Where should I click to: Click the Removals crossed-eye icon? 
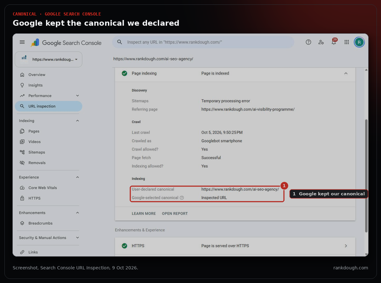pyautogui.click(x=22, y=163)
